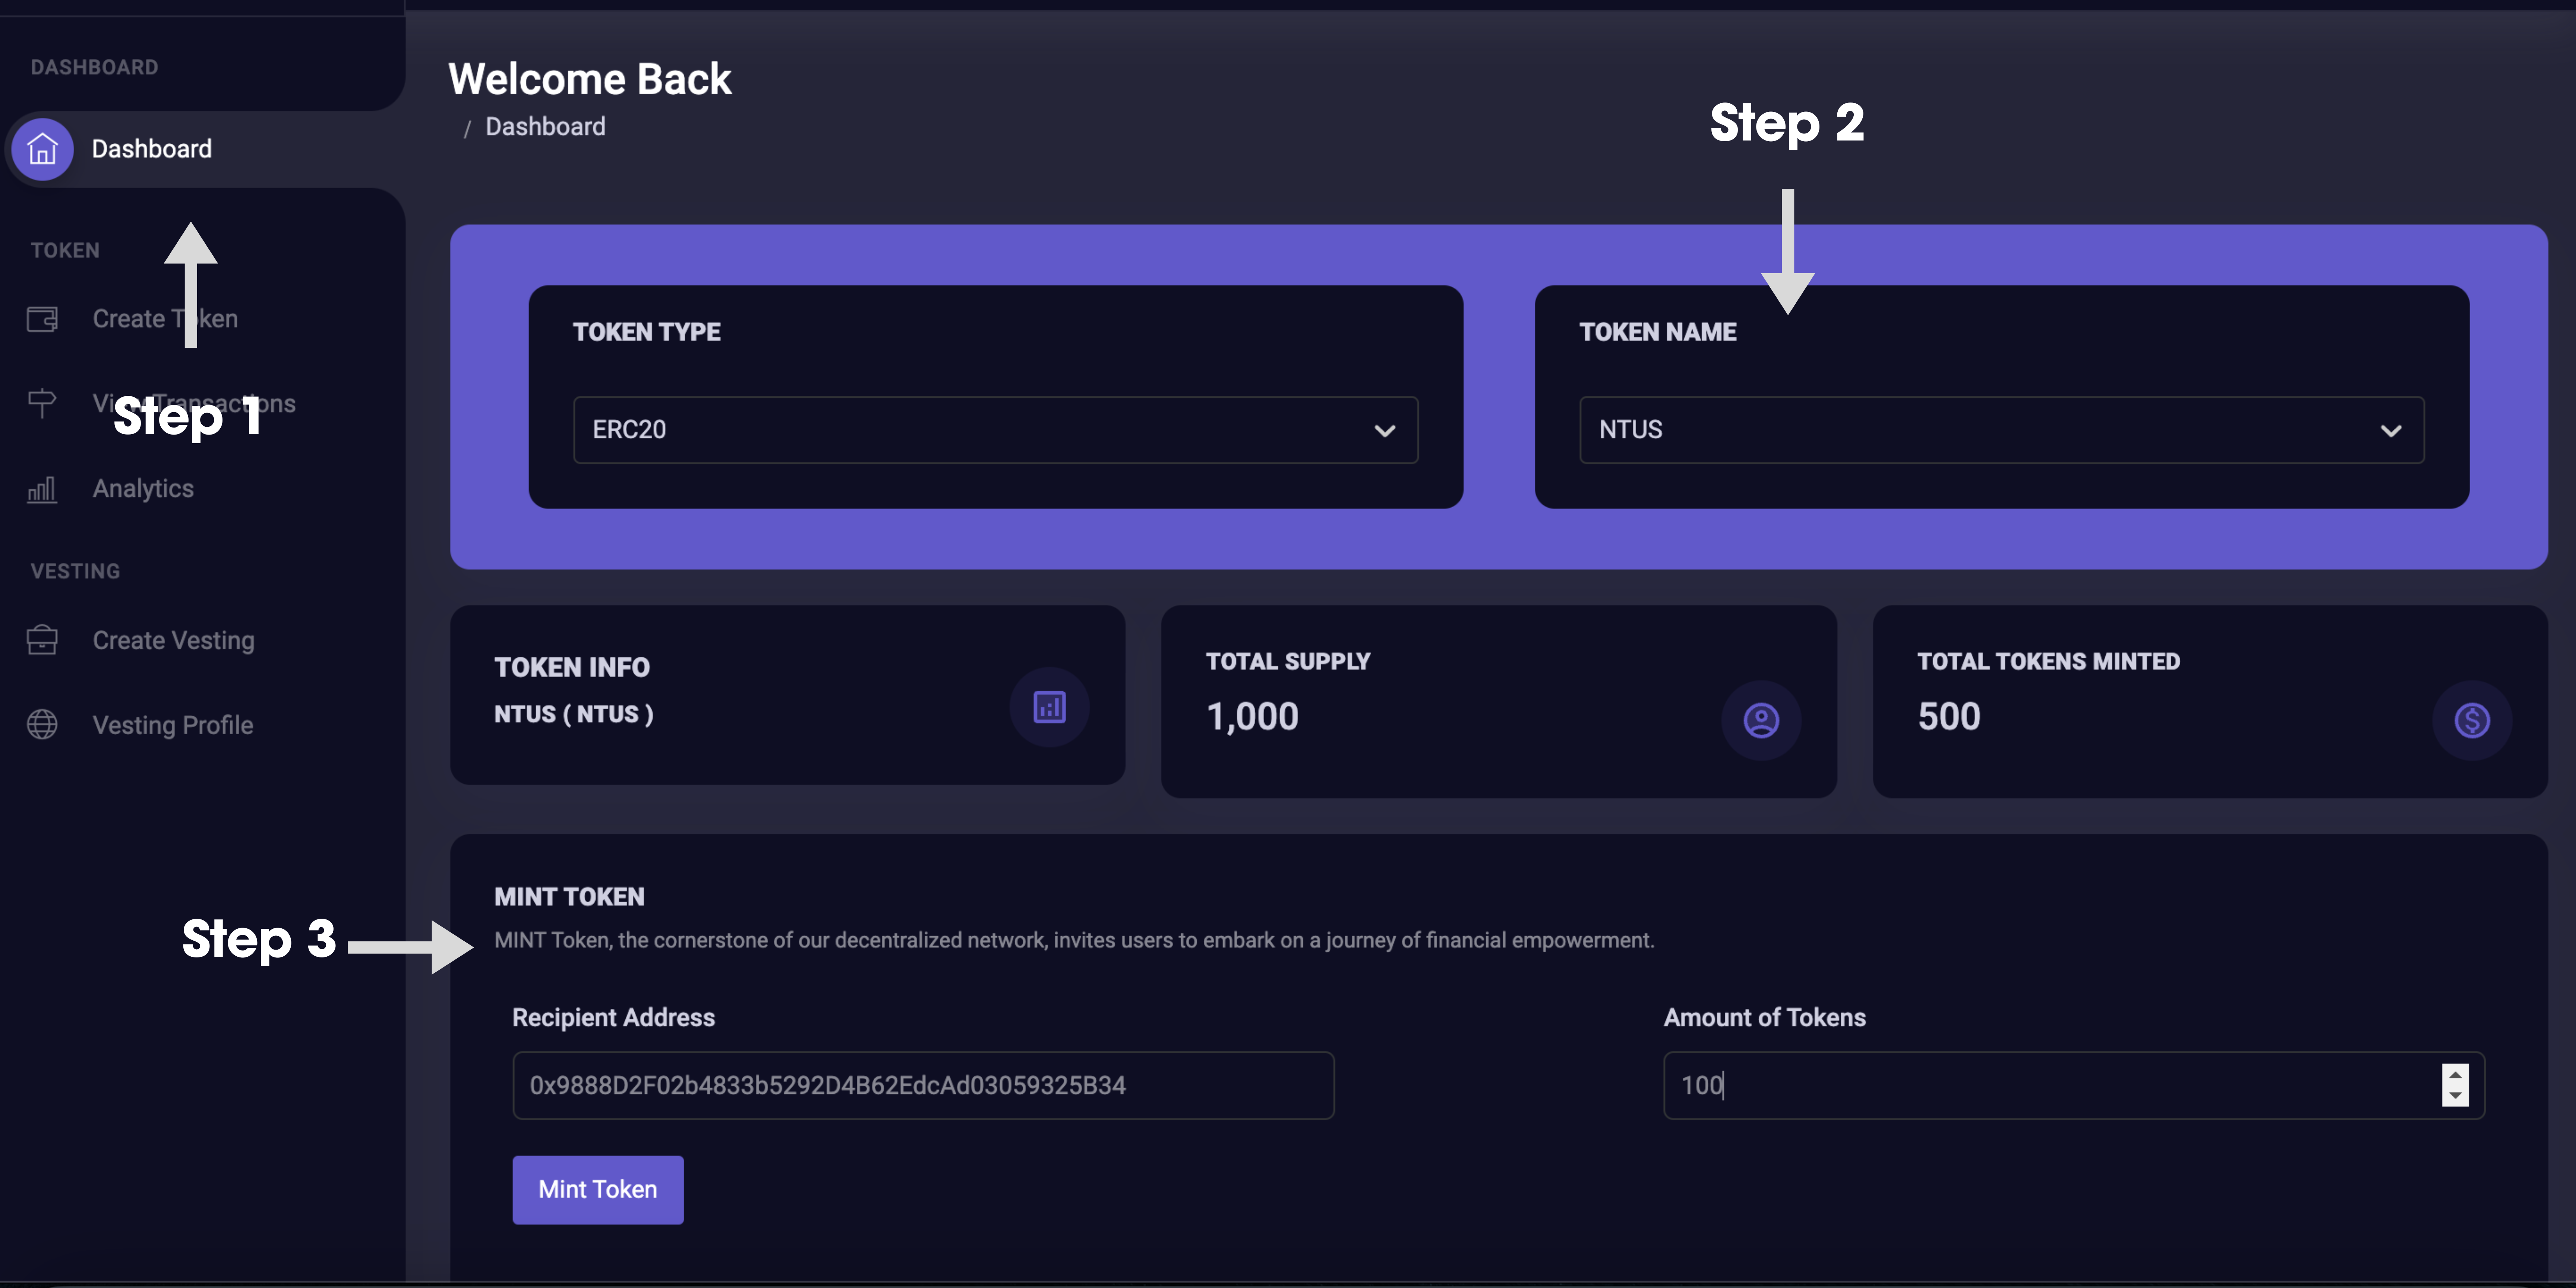This screenshot has width=2576, height=1288.
Task: Increase the Amount of Tokens stepper
Action: coord(2455,1075)
